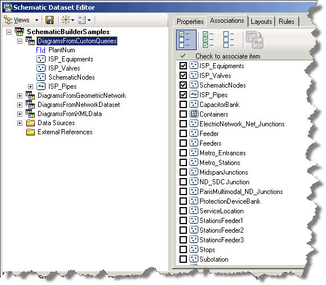Collapse the SchematicBuilderSamples root node
This screenshot has height=285, width=326.
[x=9, y=32]
